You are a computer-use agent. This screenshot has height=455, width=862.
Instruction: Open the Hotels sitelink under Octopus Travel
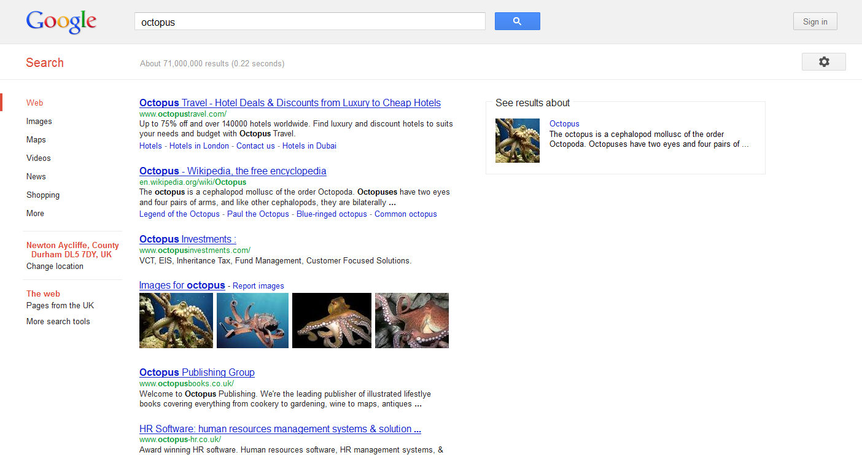[x=150, y=146]
